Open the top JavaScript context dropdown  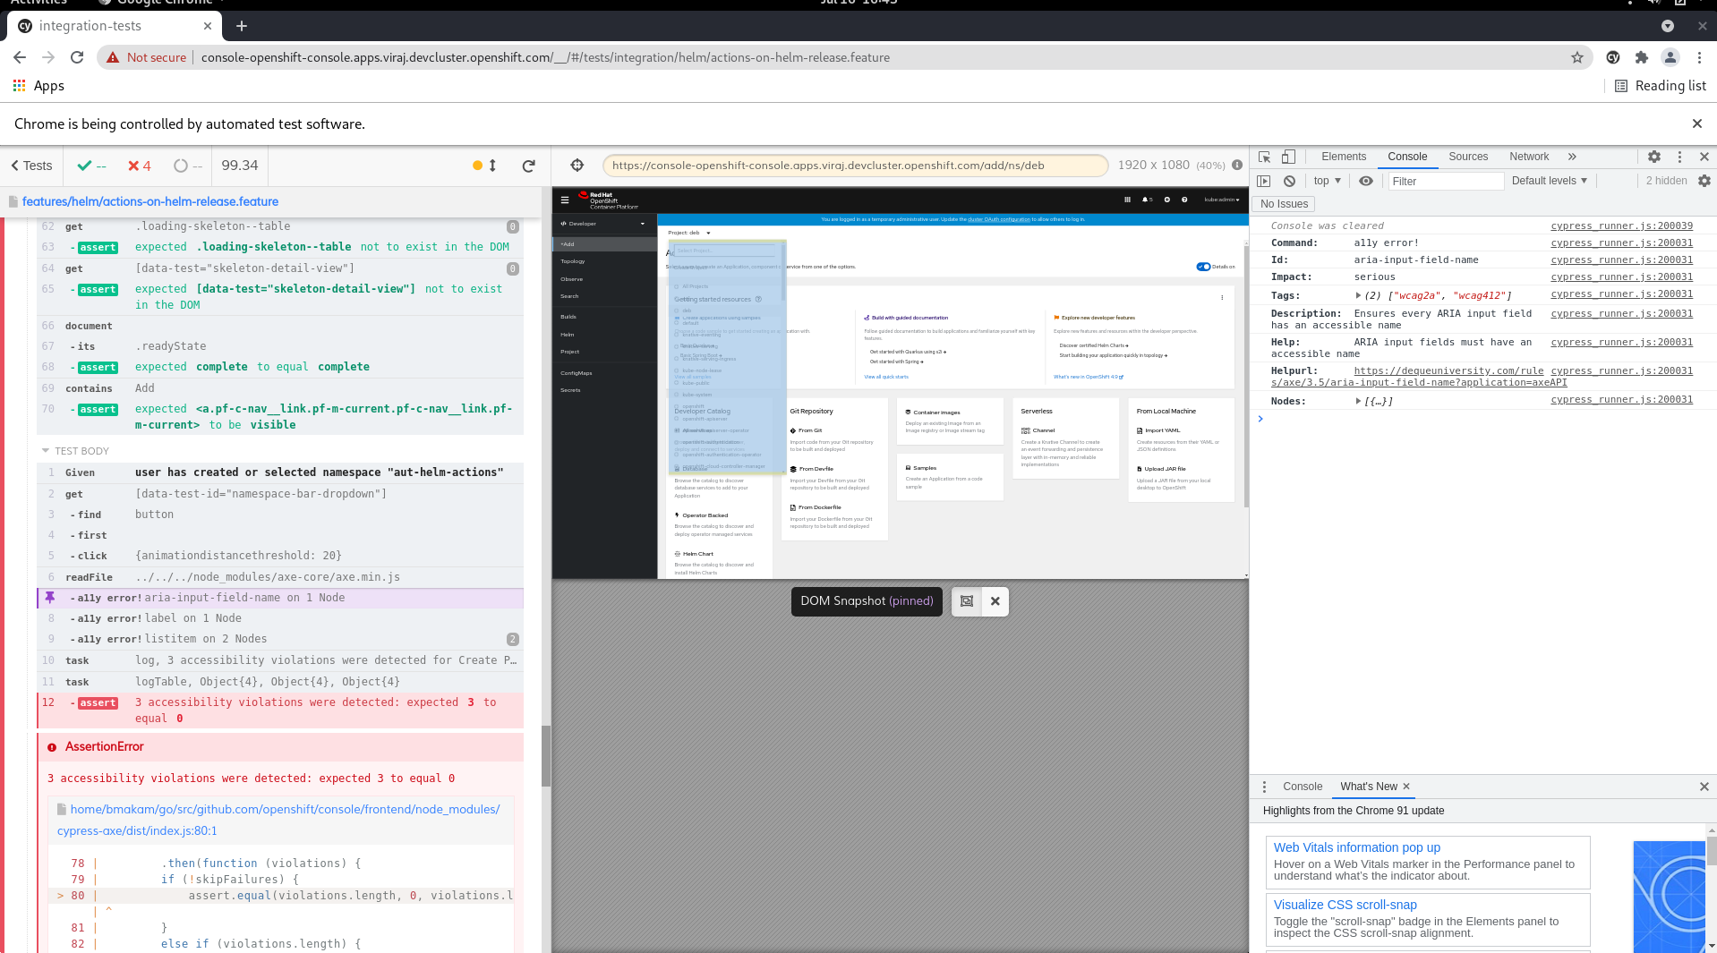click(1327, 181)
